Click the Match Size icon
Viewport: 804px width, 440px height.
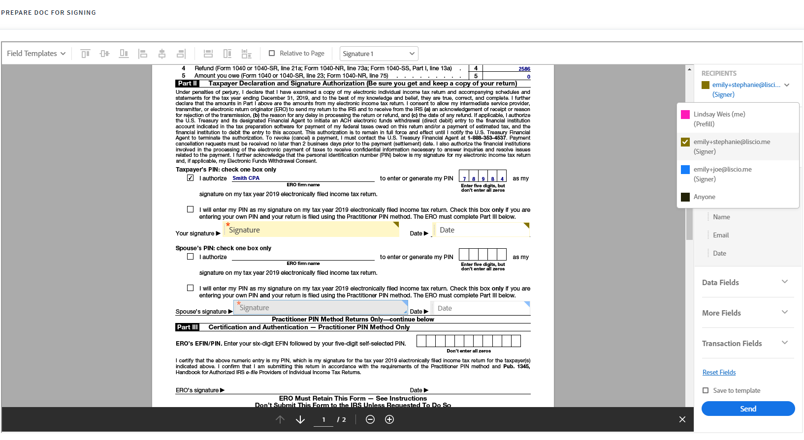pos(247,54)
